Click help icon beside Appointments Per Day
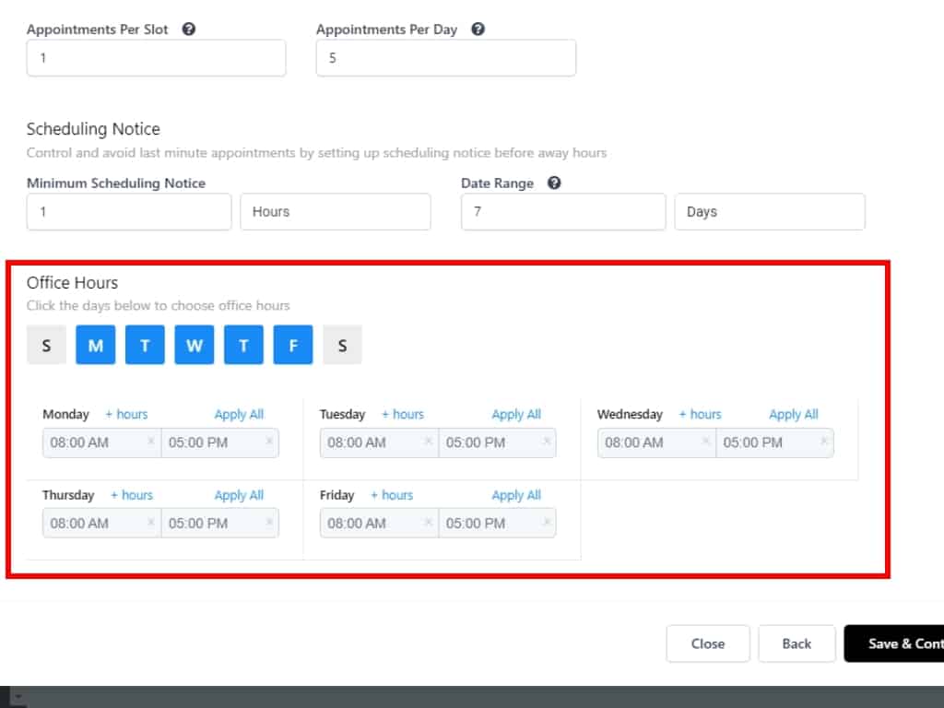Viewport: 944px width, 708px height. (478, 29)
